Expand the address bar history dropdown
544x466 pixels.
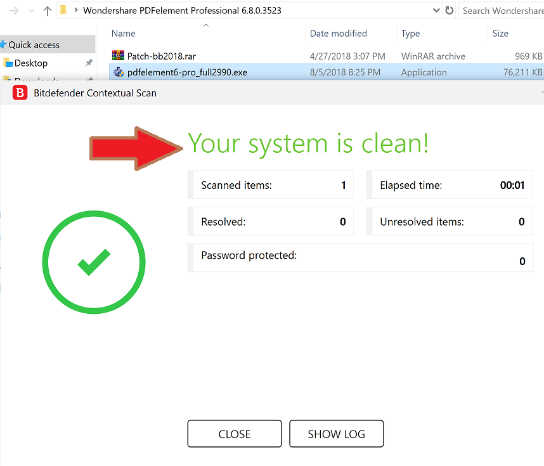click(x=436, y=11)
